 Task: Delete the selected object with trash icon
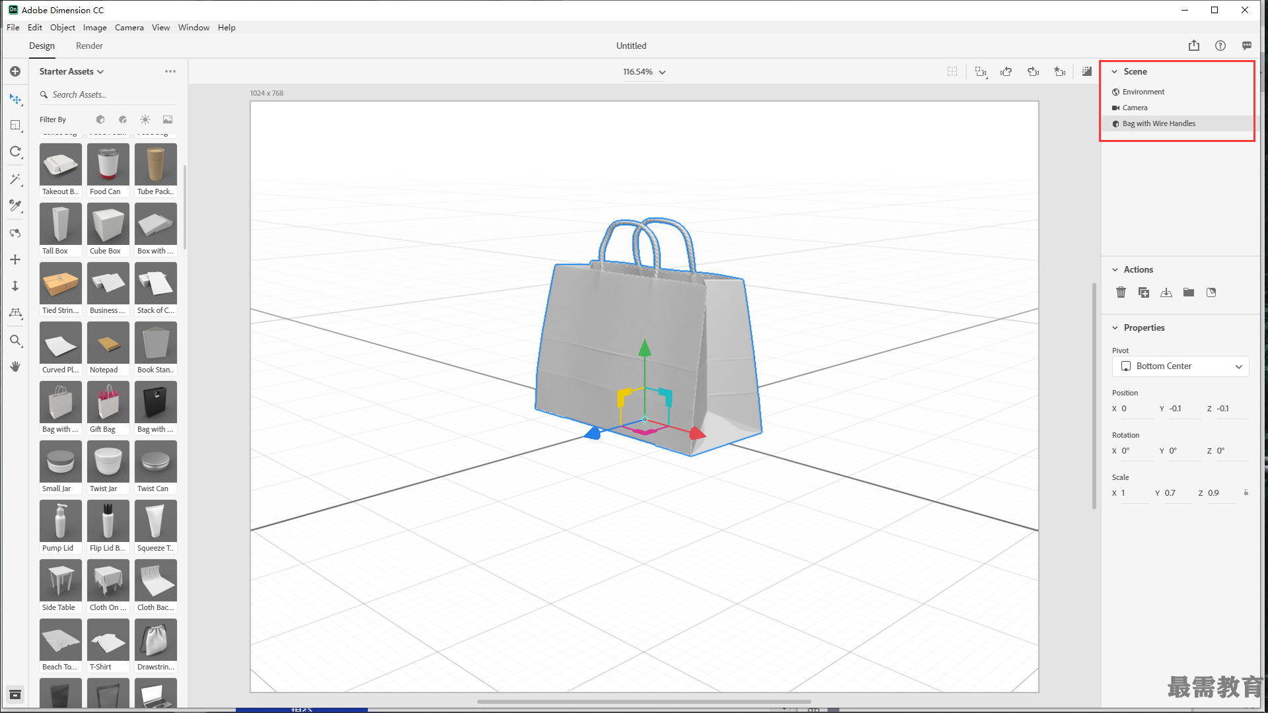coord(1121,292)
